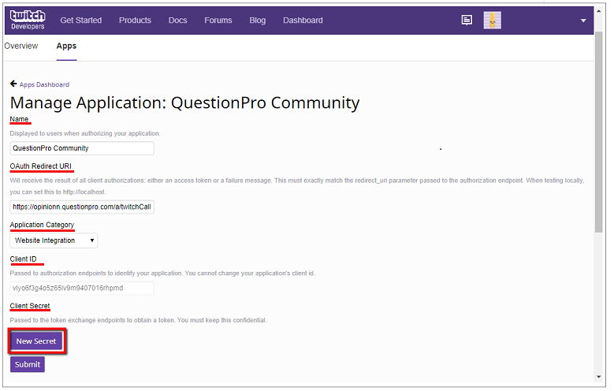614x391 pixels.
Task: Click the Twitch Developers logo
Action: 28,20
